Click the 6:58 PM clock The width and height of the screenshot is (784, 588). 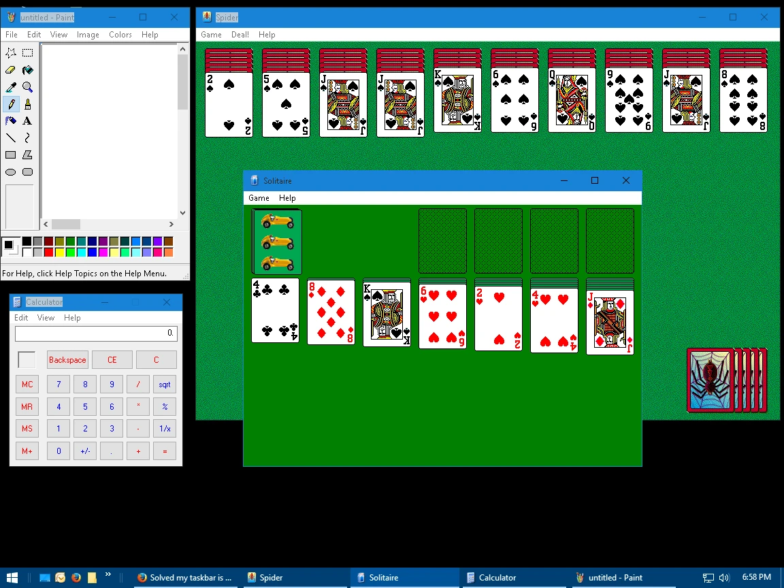[756, 577]
